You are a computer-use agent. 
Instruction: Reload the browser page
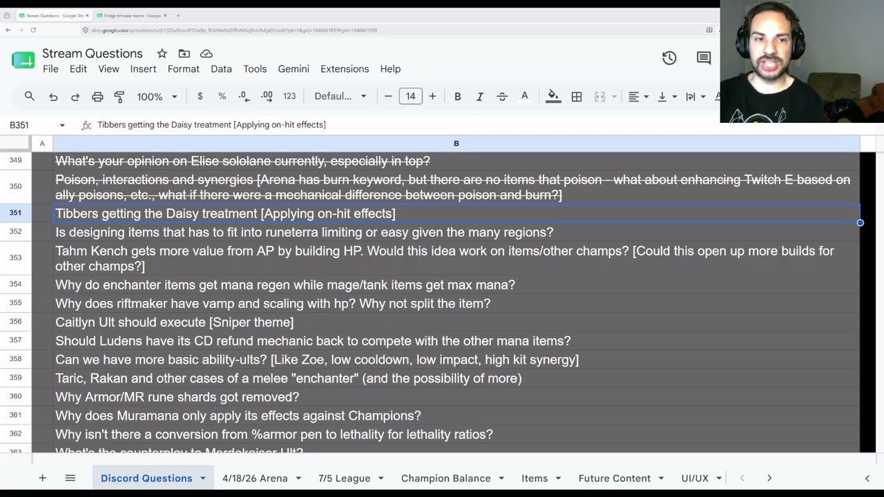(33, 30)
